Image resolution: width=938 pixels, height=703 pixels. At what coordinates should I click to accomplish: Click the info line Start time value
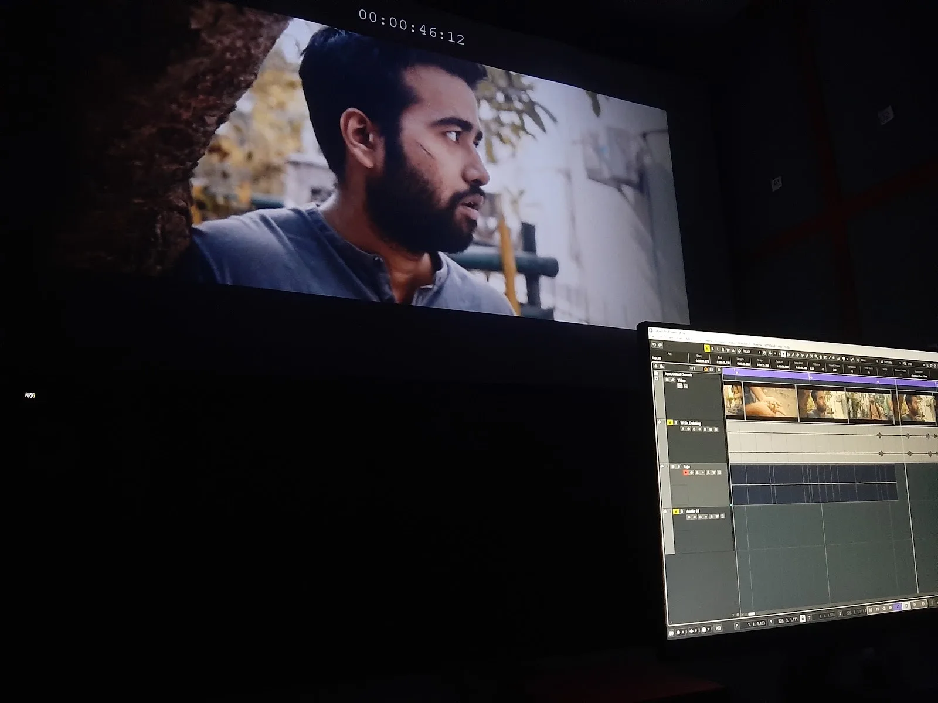(702, 361)
